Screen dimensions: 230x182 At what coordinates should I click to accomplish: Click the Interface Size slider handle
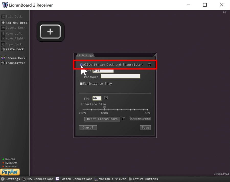[104, 108]
